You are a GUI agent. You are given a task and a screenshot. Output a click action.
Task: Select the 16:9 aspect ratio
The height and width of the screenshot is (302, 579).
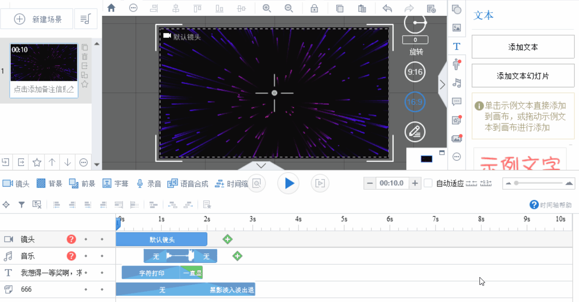point(415,102)
